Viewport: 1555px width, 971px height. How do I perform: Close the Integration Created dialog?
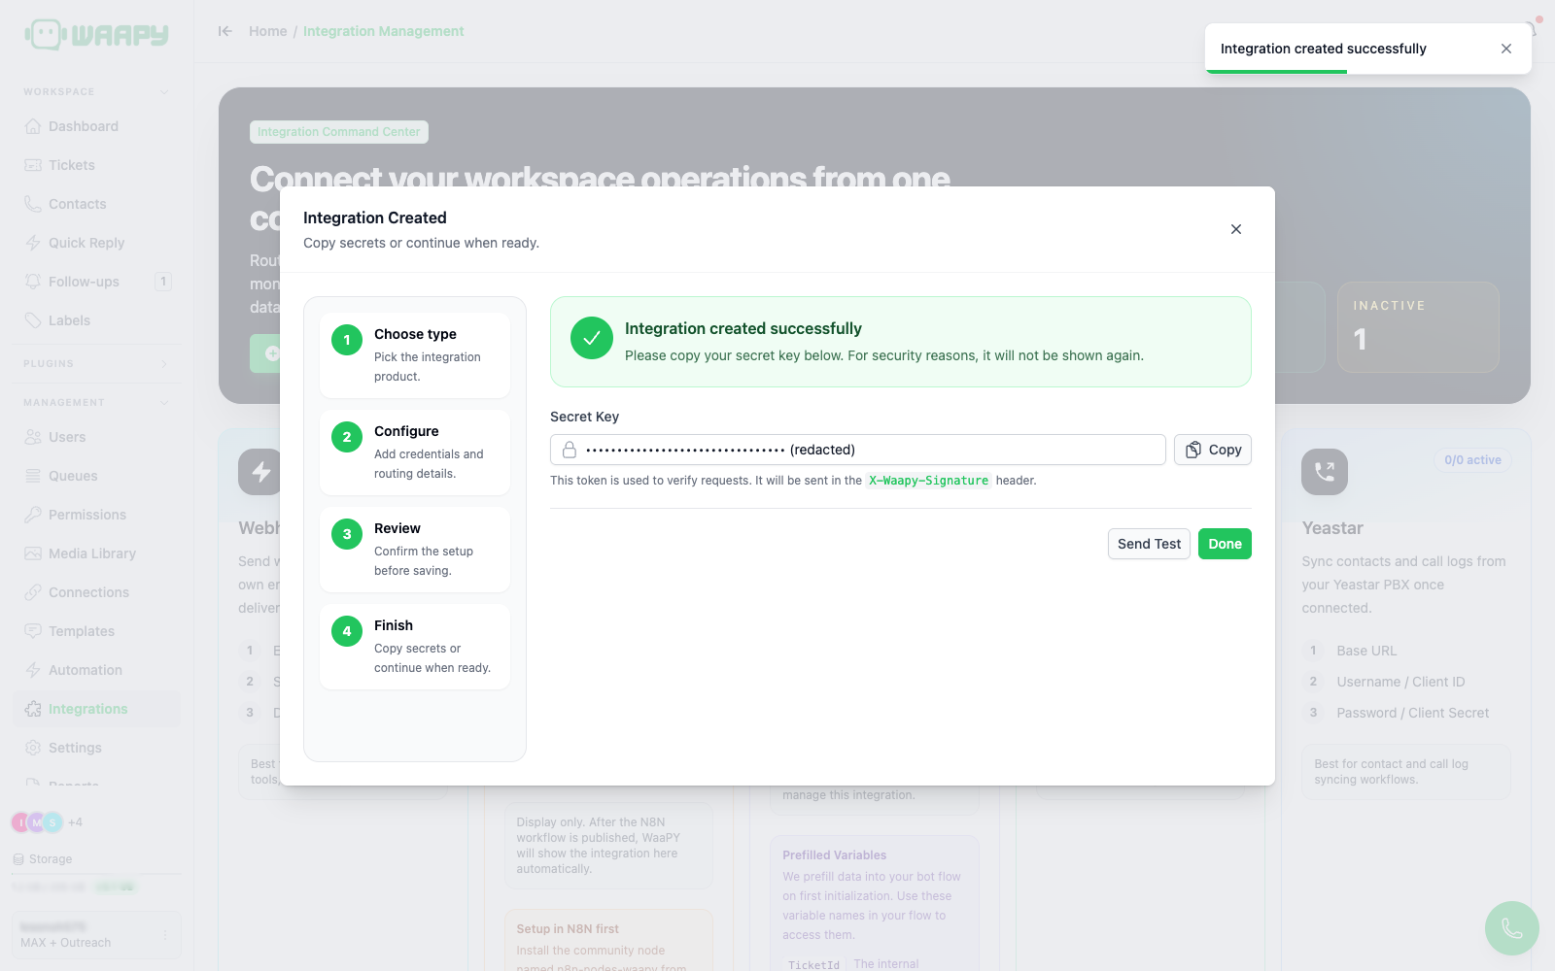click(x=1236, y=229)
